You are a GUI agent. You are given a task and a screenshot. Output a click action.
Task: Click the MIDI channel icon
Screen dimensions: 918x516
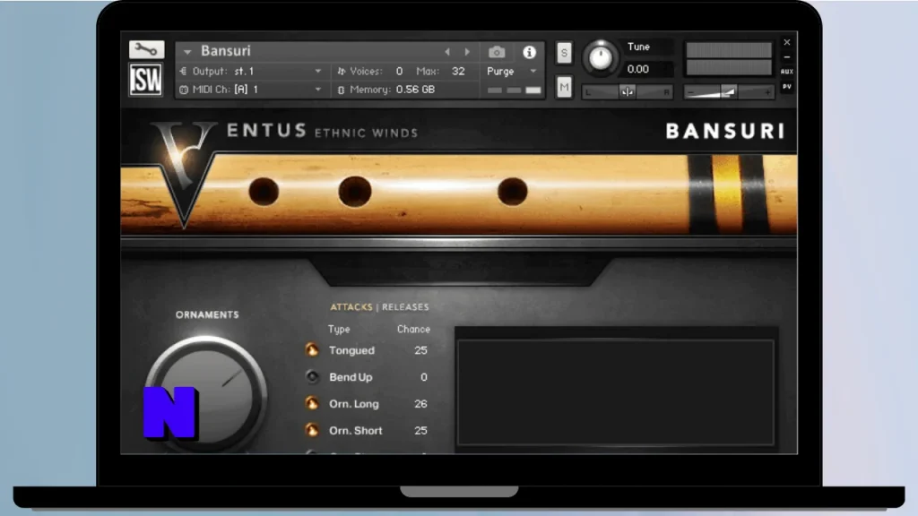pyautogui.click(x=184, y=90)
